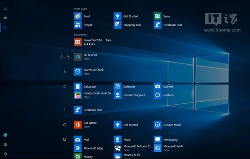
Task: Open the Snipping Tool icon
Action: tap(117, 25)
